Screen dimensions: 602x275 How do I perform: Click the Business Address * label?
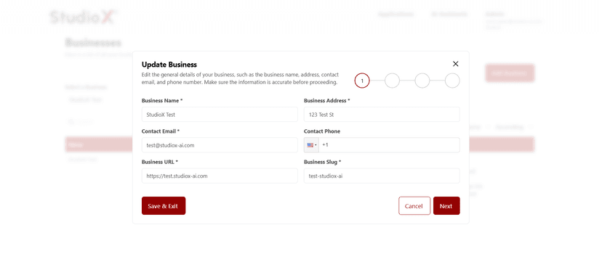coord(326,101)
